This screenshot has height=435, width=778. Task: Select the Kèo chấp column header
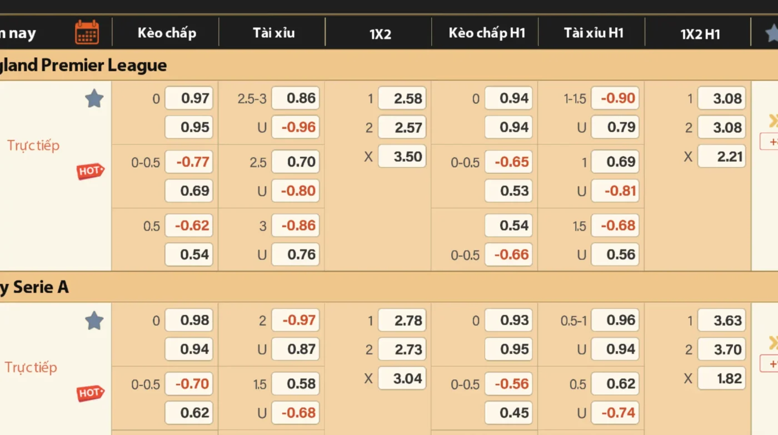tap(167, 33)
